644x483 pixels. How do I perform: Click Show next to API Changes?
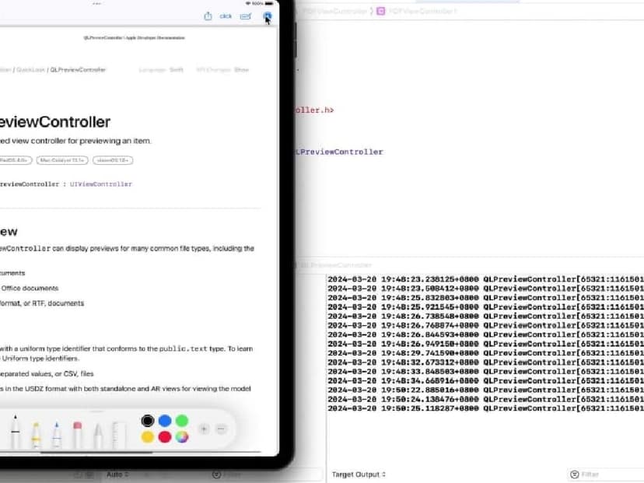click(241, 70)
